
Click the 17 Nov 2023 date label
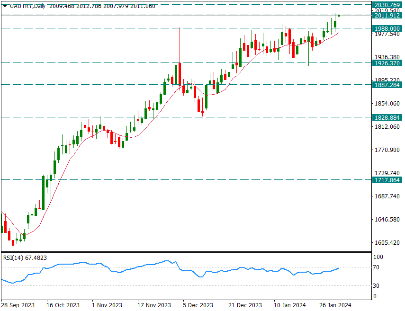[154, 305]
